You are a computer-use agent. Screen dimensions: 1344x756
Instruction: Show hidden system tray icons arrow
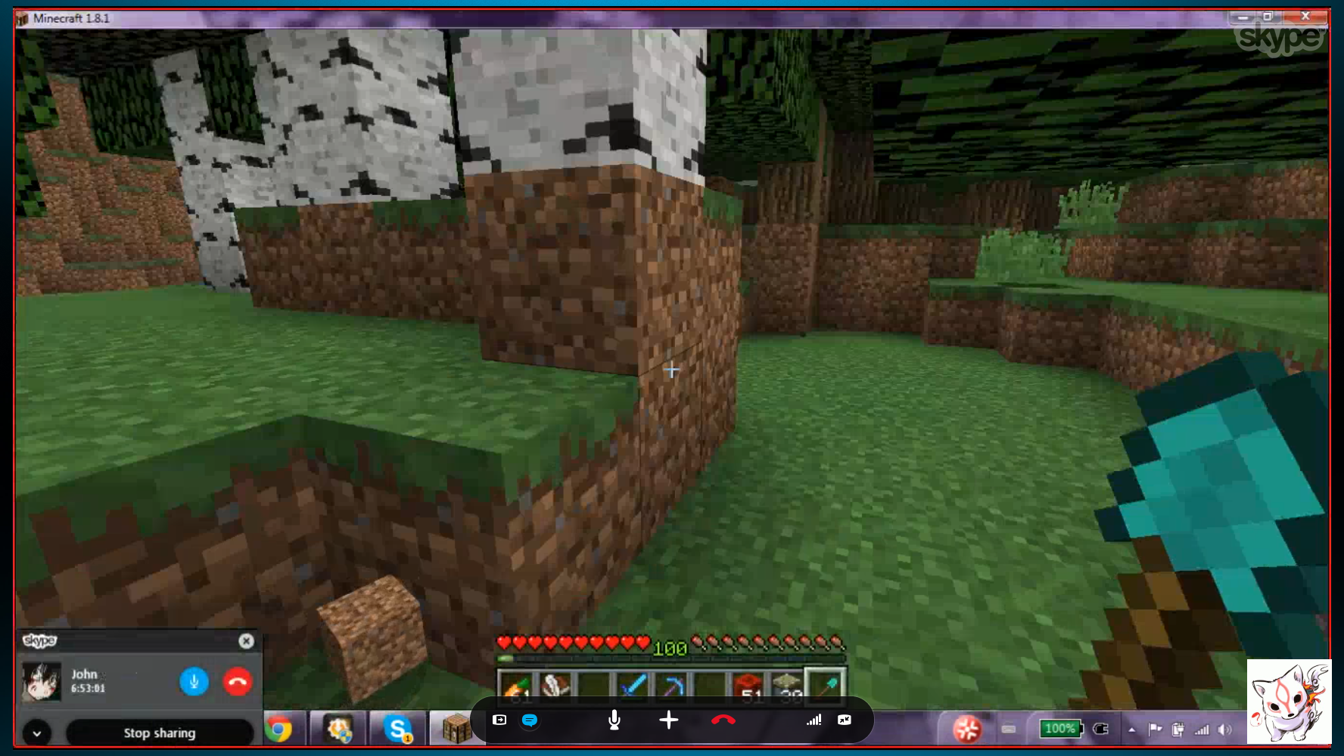pyautogui.click(x=1131, y=730)
